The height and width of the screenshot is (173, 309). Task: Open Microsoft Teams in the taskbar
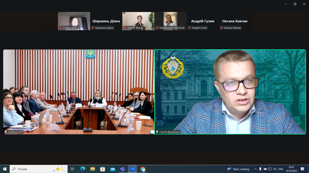[122, 169]
